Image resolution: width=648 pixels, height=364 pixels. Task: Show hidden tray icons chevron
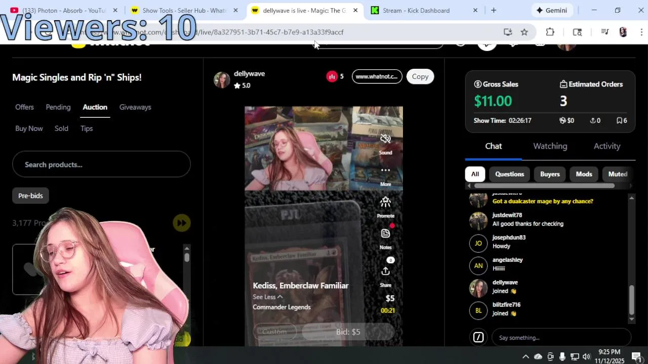[525, 356]
